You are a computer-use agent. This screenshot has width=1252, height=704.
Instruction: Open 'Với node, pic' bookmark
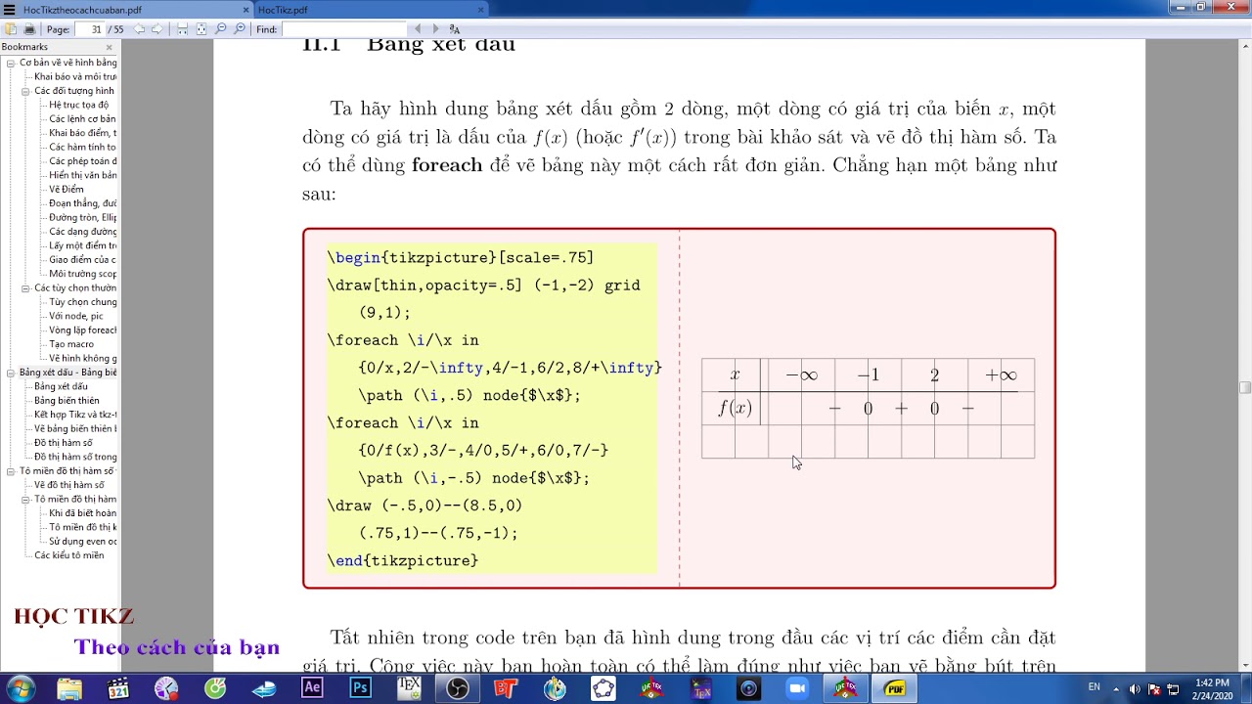pyautogui.click(x=76, y=316)
